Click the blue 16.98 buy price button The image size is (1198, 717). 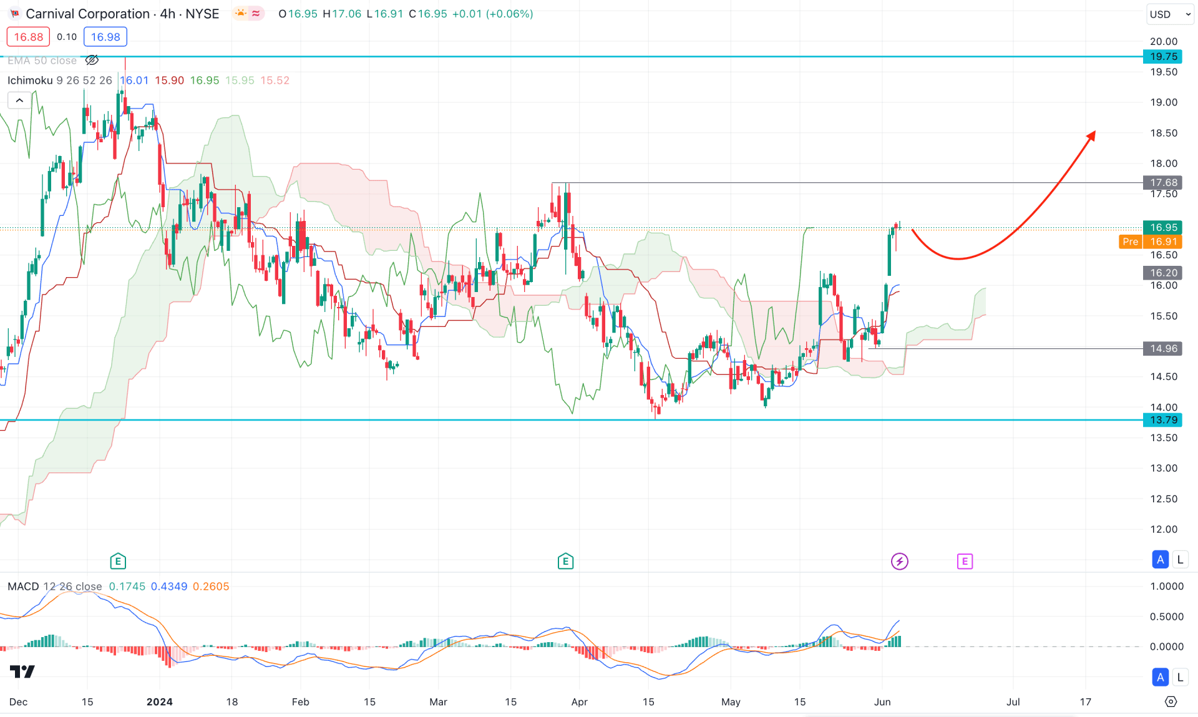coord(105,37)
